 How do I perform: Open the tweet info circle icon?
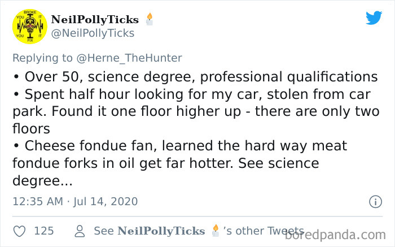coord(374,201)
